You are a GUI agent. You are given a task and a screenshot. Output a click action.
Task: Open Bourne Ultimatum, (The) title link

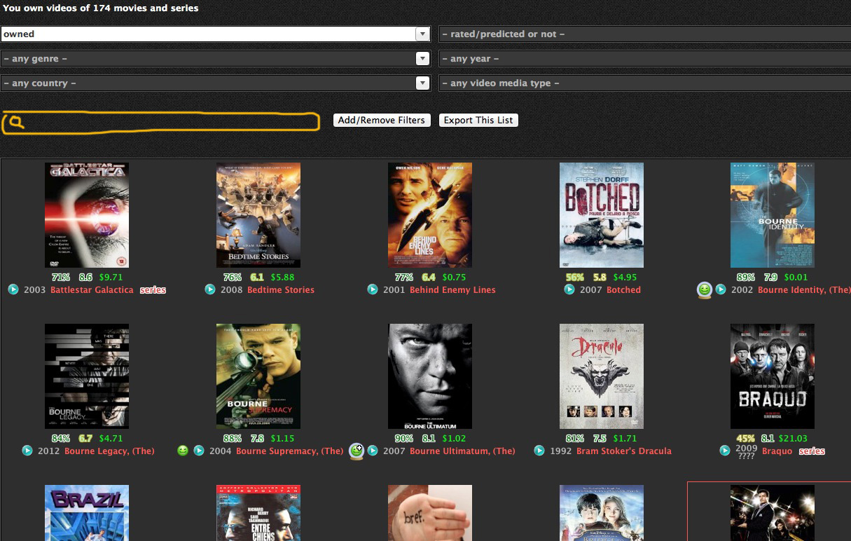(462, 451)
